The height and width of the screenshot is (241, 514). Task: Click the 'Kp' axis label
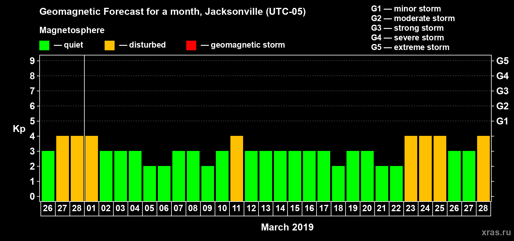click(x=19, y=129)
